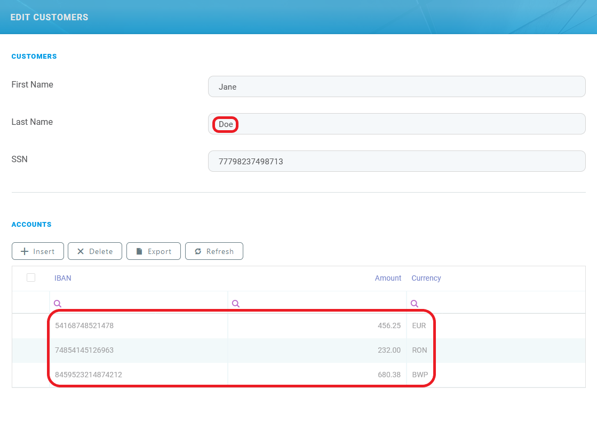597x421 pixels.
Task: Sort by the Amount column header
Action: click(x=388, y=278)
